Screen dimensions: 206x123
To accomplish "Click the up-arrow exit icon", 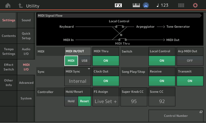I will [x=20, y=5].
